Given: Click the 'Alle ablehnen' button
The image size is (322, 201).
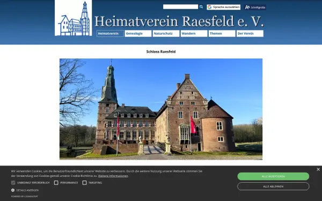Looking at the screenshot, I should tap(273, 187).
